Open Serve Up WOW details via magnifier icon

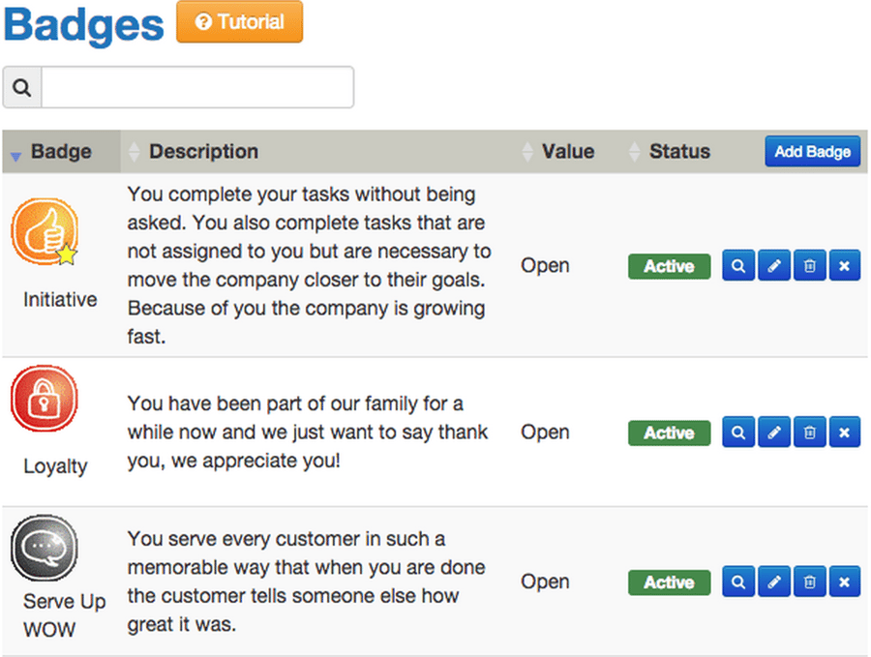tap(738, 582)
